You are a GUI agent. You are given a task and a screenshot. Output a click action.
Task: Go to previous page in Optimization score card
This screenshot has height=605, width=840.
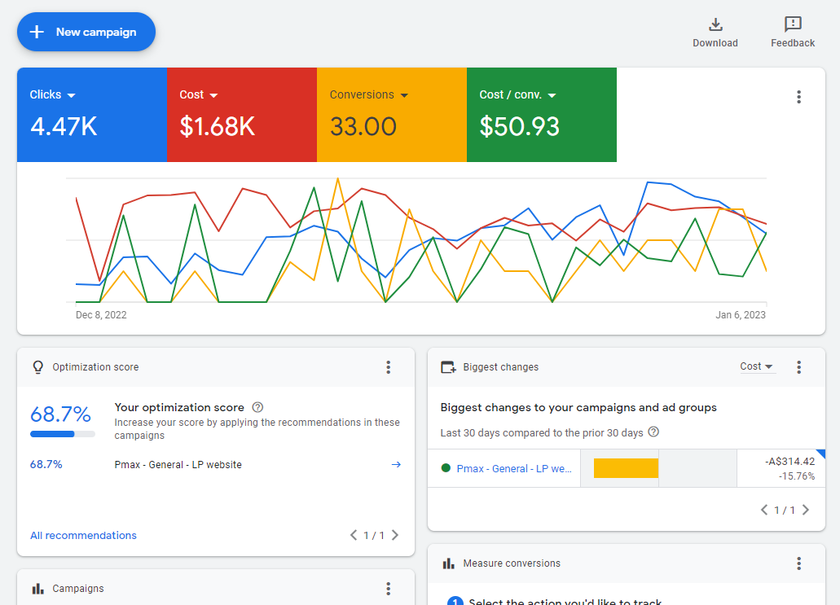click(x=354, y=535)
